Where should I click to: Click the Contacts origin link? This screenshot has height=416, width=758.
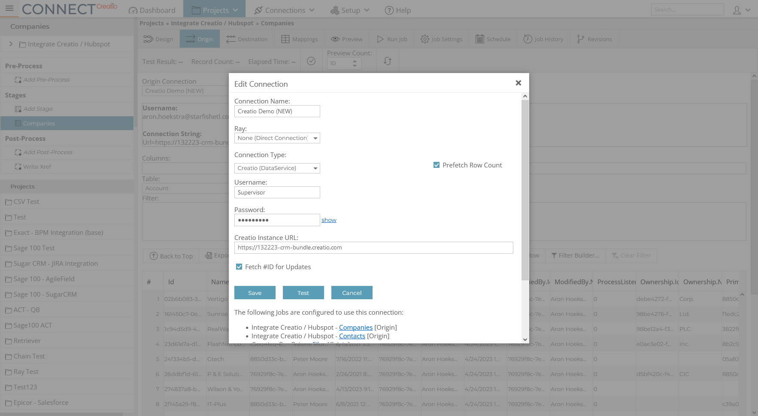pos(352,336)
